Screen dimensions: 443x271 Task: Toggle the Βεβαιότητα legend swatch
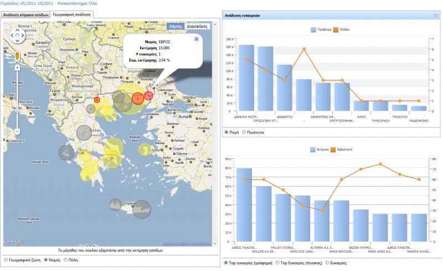(x=333, y=150)
